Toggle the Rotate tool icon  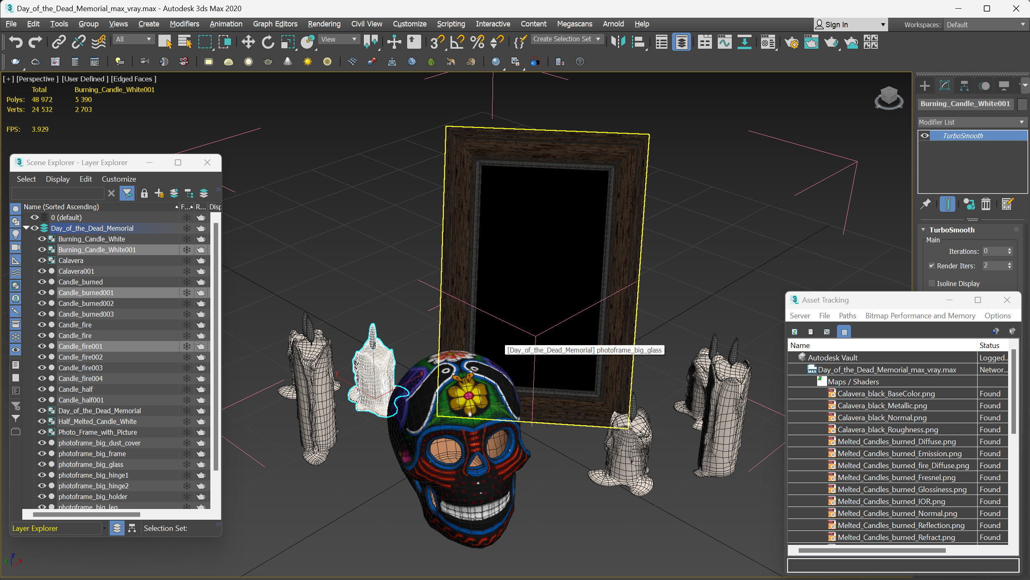267,43
